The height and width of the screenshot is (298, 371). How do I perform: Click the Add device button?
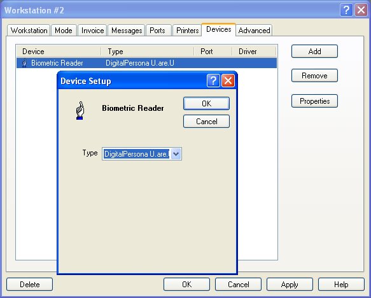click(314, 52)
